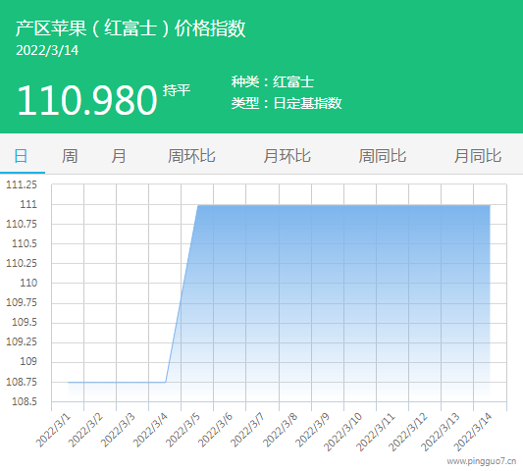Click the 产区苹果（红富士）价格指数 title

pyautogui.click(x=131, y=28)
